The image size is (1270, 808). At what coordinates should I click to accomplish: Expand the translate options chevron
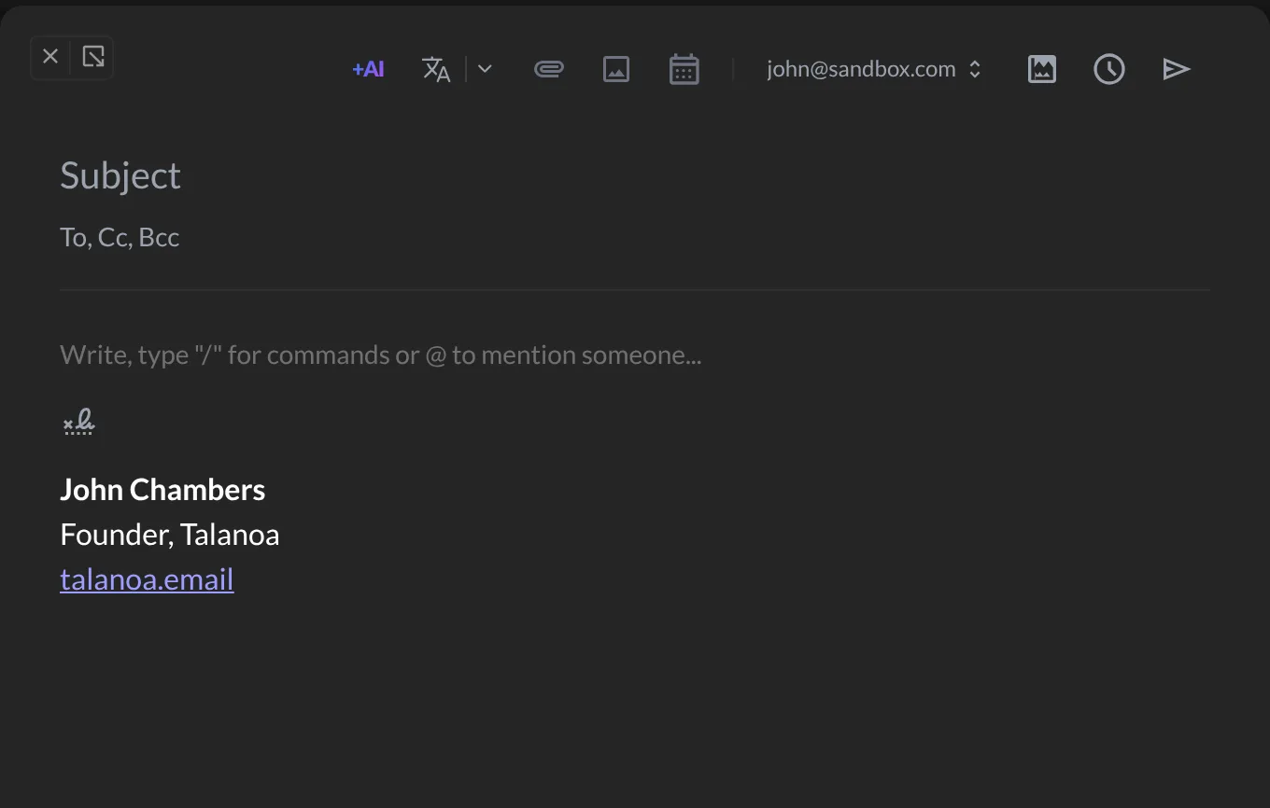[x=485, y=69]
